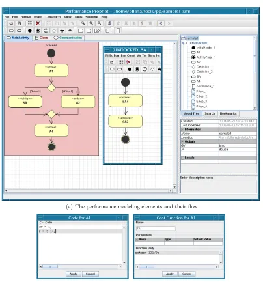Open the Simulate menu
The height and width of the screenshot is (282, 263).
[92, 17]
